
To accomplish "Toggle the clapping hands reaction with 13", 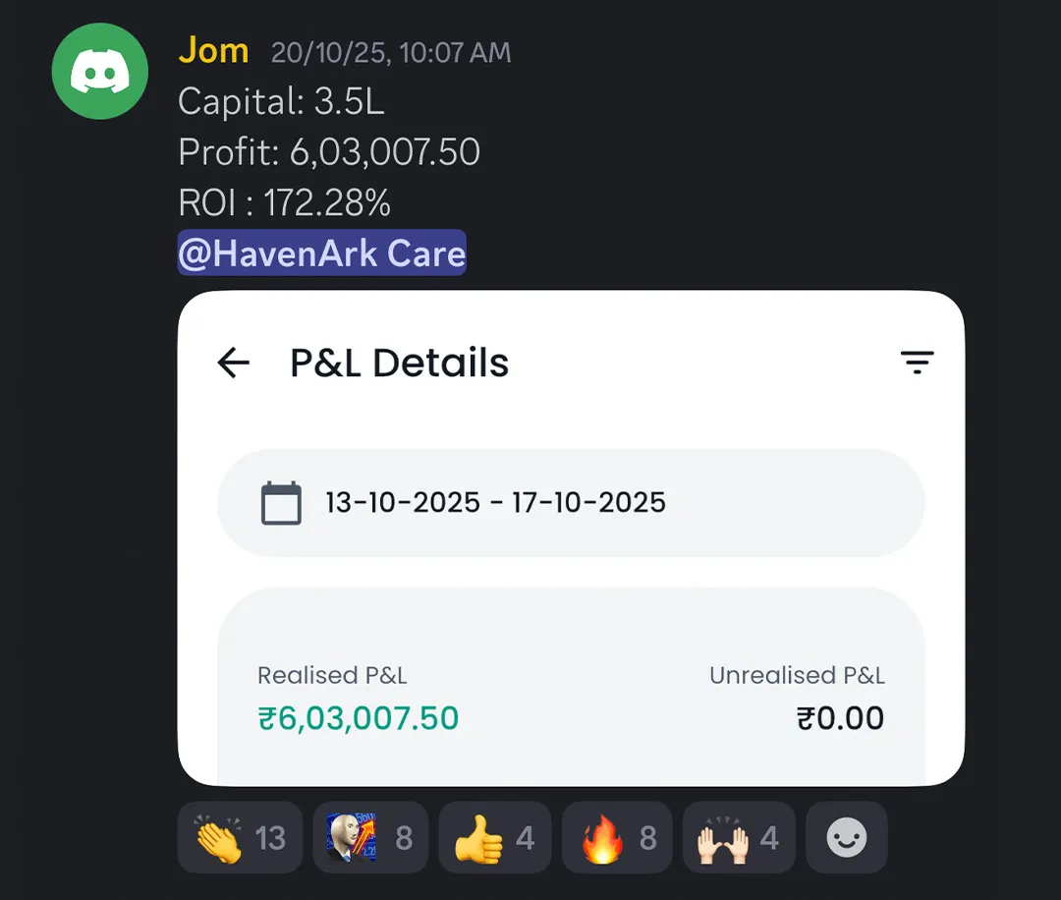I will (240, 838).
